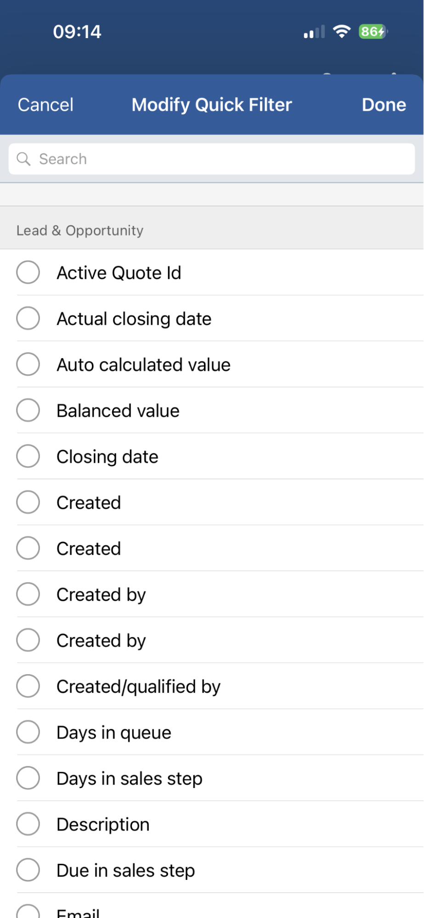Select the Balanced value radio button

pyautogui.click(x=28, y=410)
